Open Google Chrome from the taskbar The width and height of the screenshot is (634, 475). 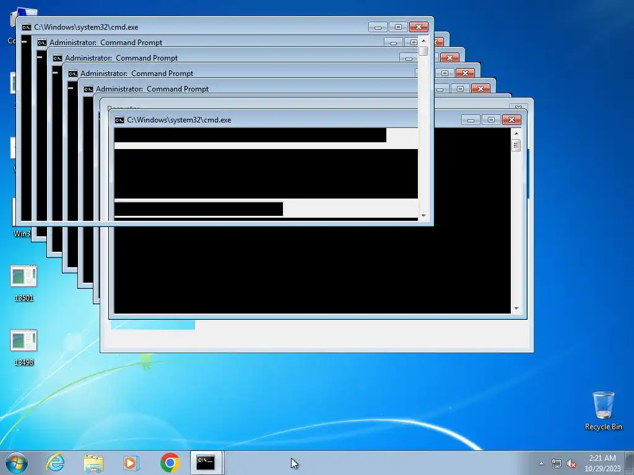tap(170, 463)
